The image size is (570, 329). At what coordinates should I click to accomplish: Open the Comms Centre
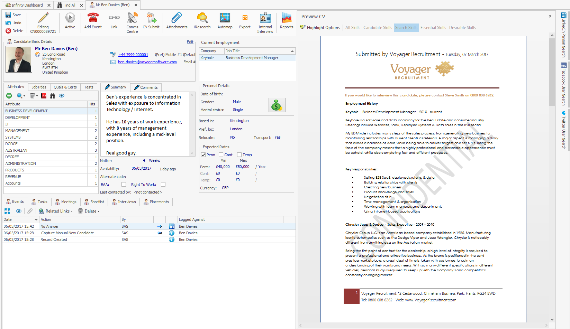click(132, 21)
